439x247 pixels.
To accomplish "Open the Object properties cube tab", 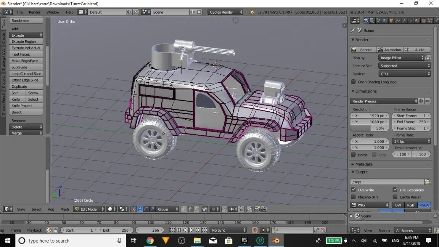I will (x=391, y=20).
